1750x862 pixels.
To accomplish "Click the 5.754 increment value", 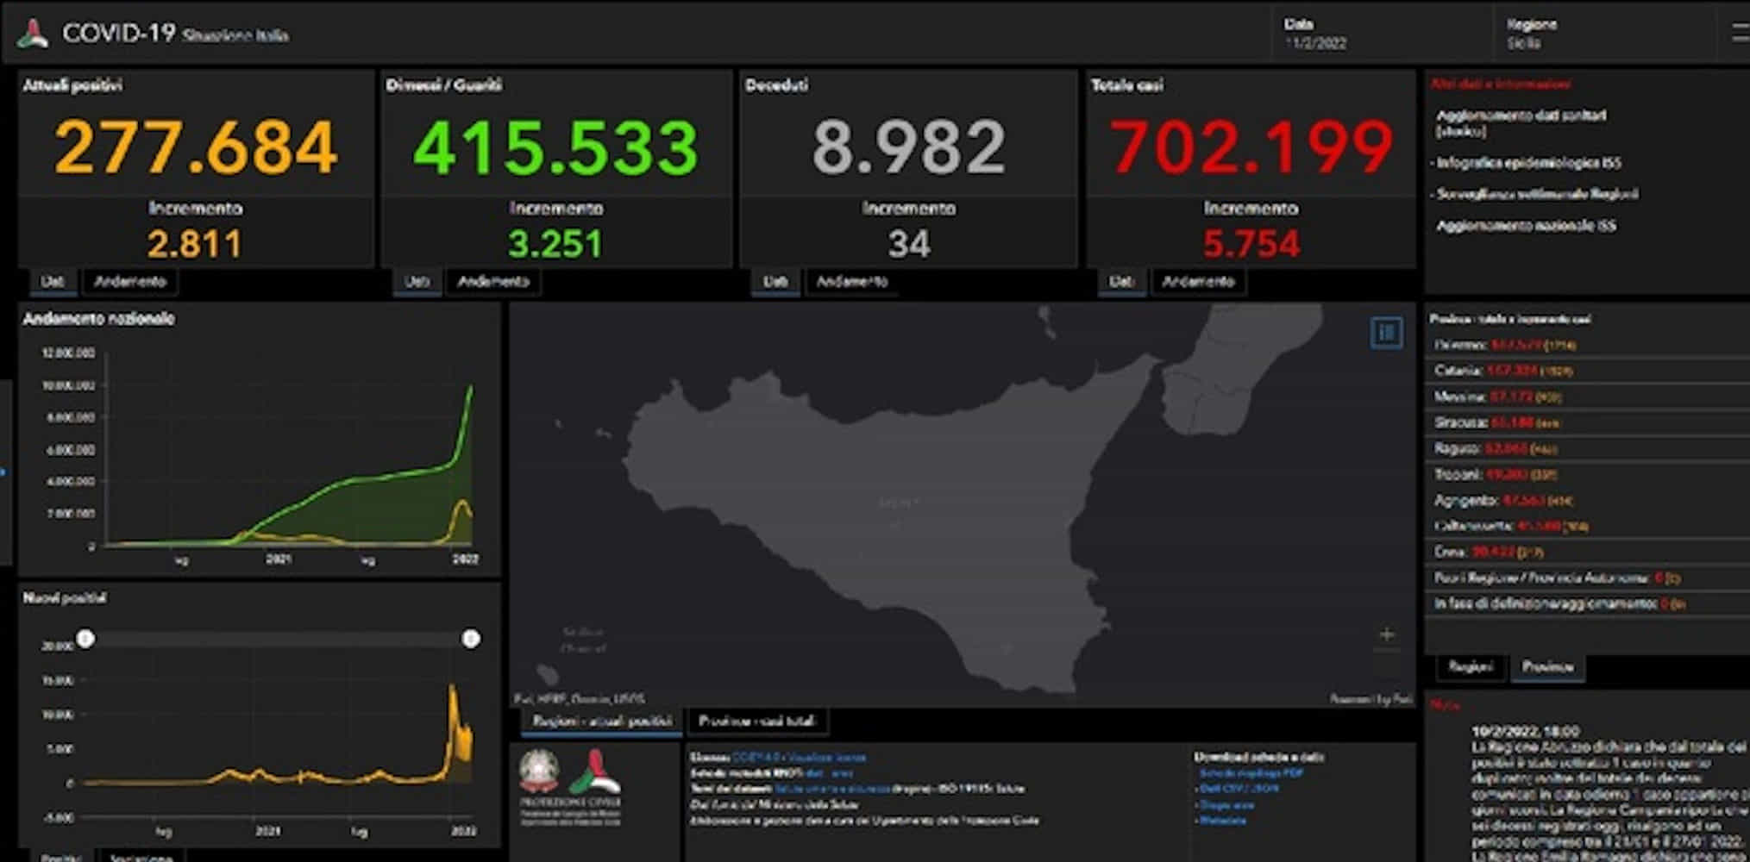I will (1251, 244).
